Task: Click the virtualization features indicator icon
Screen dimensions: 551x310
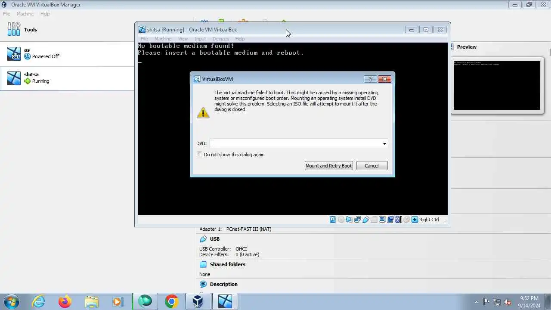Action: point(398,220)
